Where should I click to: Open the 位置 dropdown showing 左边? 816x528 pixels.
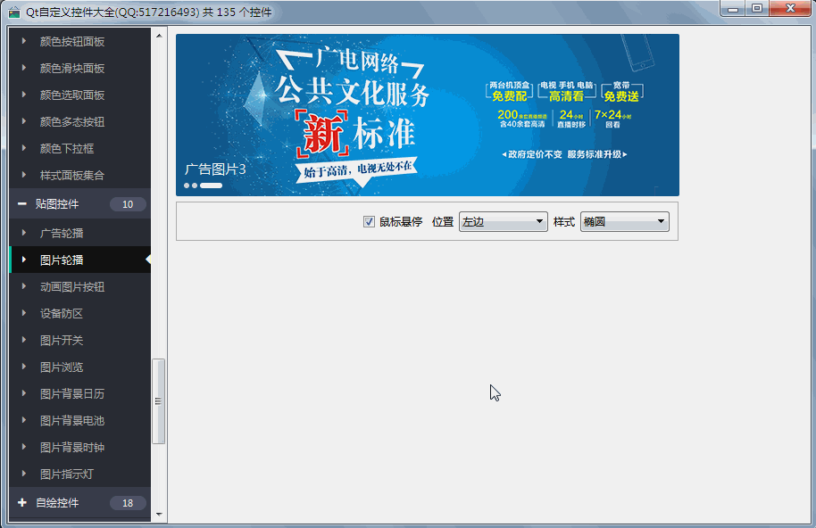[x=503, y=222]
